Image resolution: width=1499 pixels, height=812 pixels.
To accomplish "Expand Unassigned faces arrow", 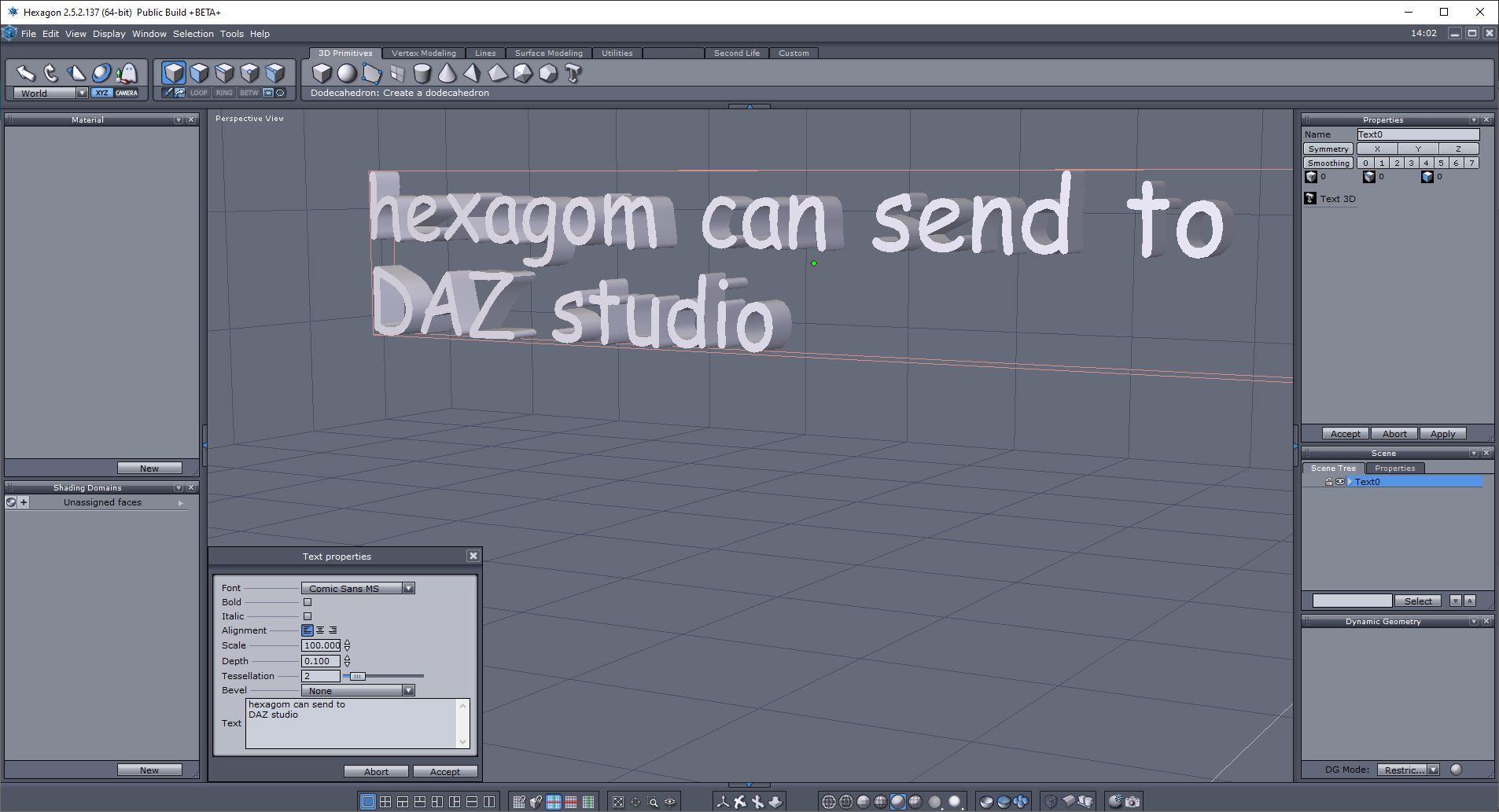I will click(181, 502).
